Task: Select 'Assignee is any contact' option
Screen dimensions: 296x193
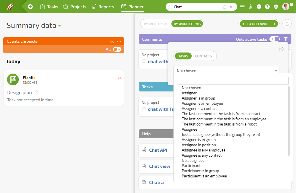Action: coord(201,155)
